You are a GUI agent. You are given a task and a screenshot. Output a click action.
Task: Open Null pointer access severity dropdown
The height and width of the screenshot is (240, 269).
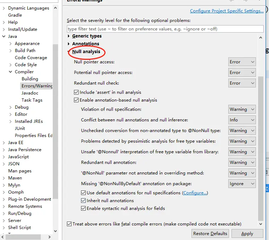click(x=242, y=62)
